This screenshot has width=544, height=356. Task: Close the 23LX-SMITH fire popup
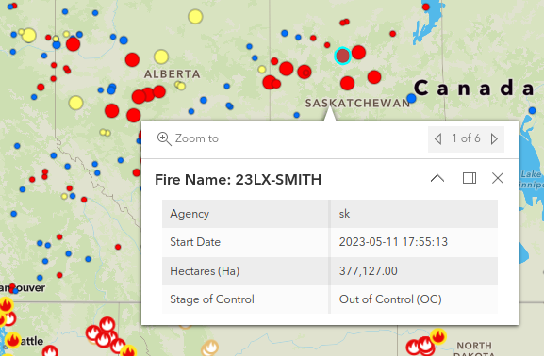click(x=498, y=178)
